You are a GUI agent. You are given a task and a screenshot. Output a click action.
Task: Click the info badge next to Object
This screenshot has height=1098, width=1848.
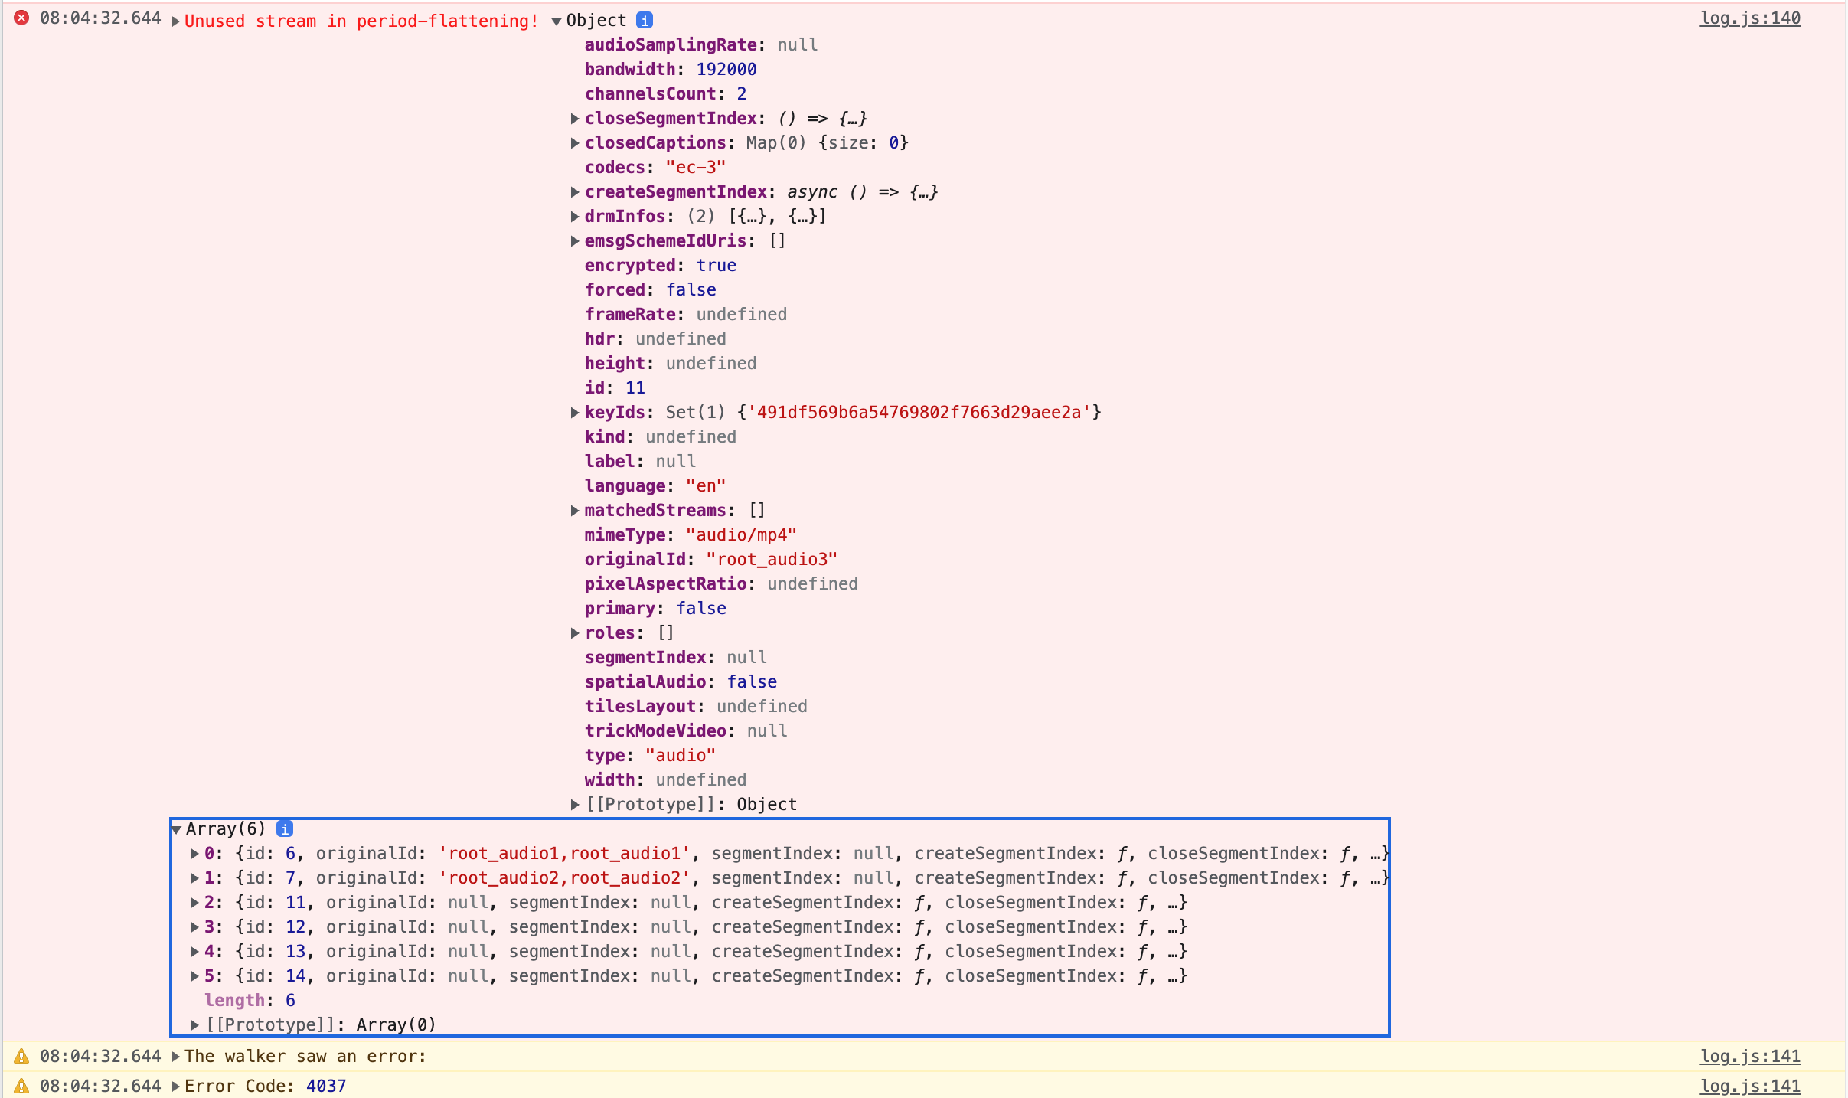tap(645, 21)
